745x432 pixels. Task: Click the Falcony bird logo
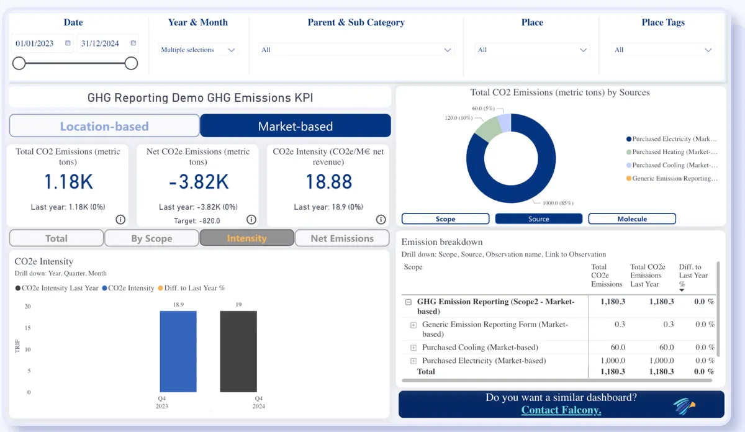click(x=684, y=405)
